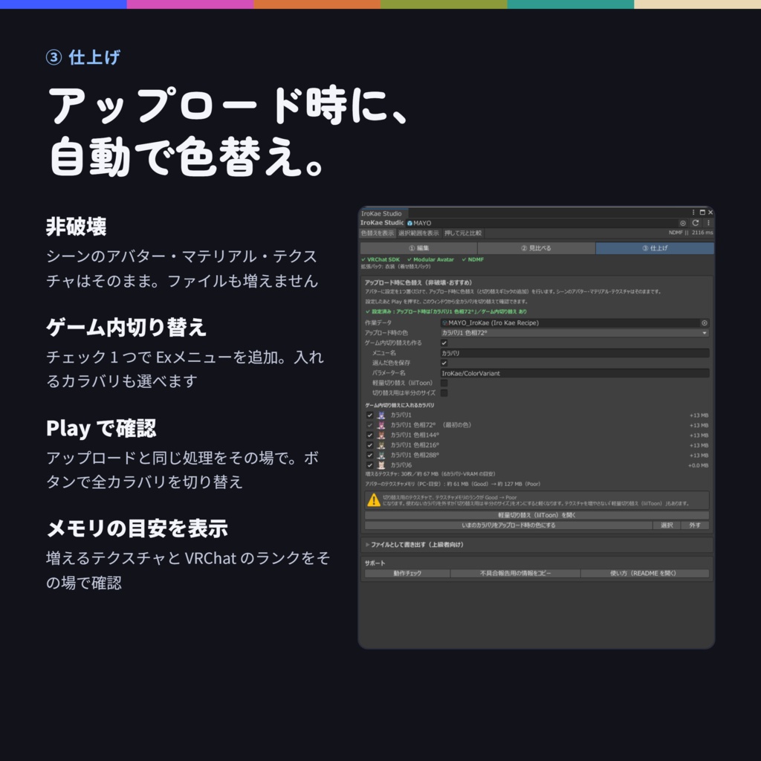Toggle ゲーム内切り替えも作る checkbox
Image resolution: width=761 pixels, height=761 pixels.
click(444, 343)
